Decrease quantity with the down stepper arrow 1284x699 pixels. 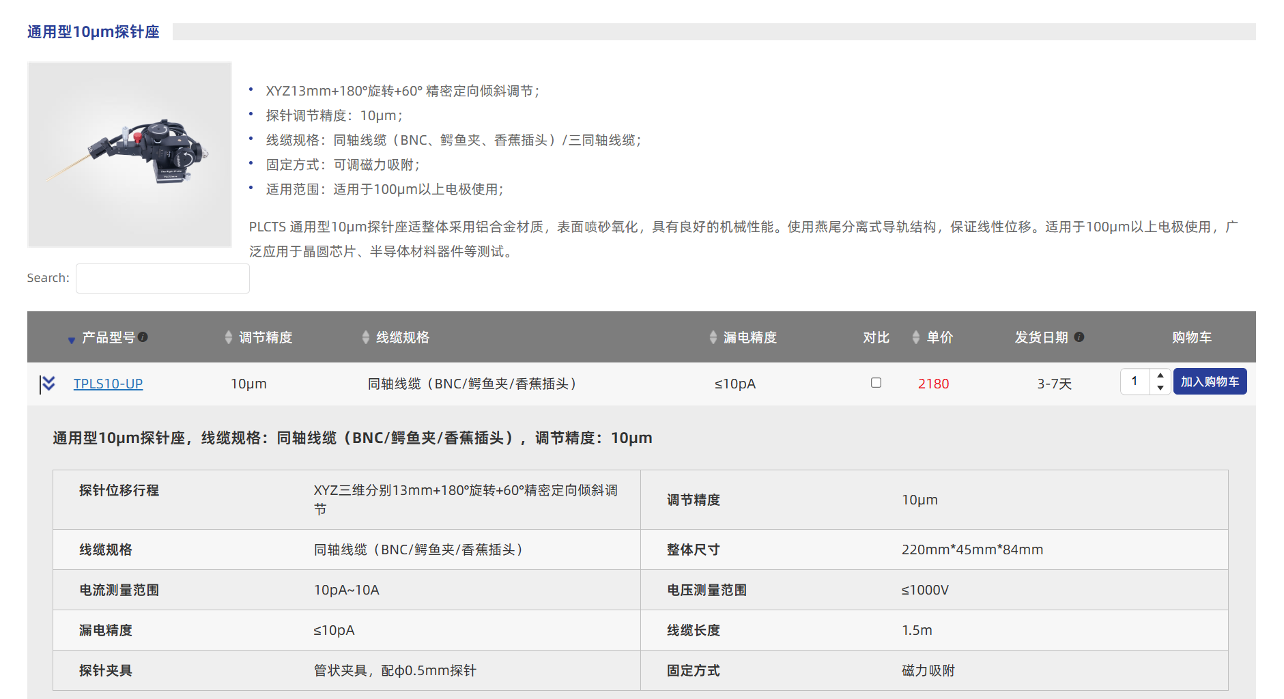point(1160,388)
